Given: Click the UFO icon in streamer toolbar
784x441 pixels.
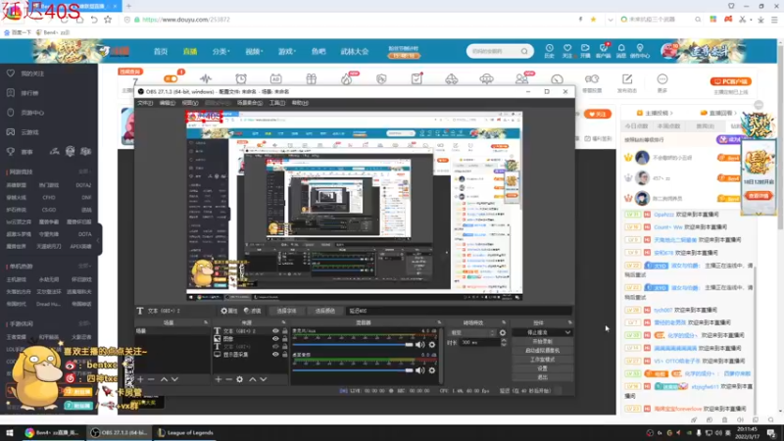Looking at the screenshot, I should [x=486, y=79].
